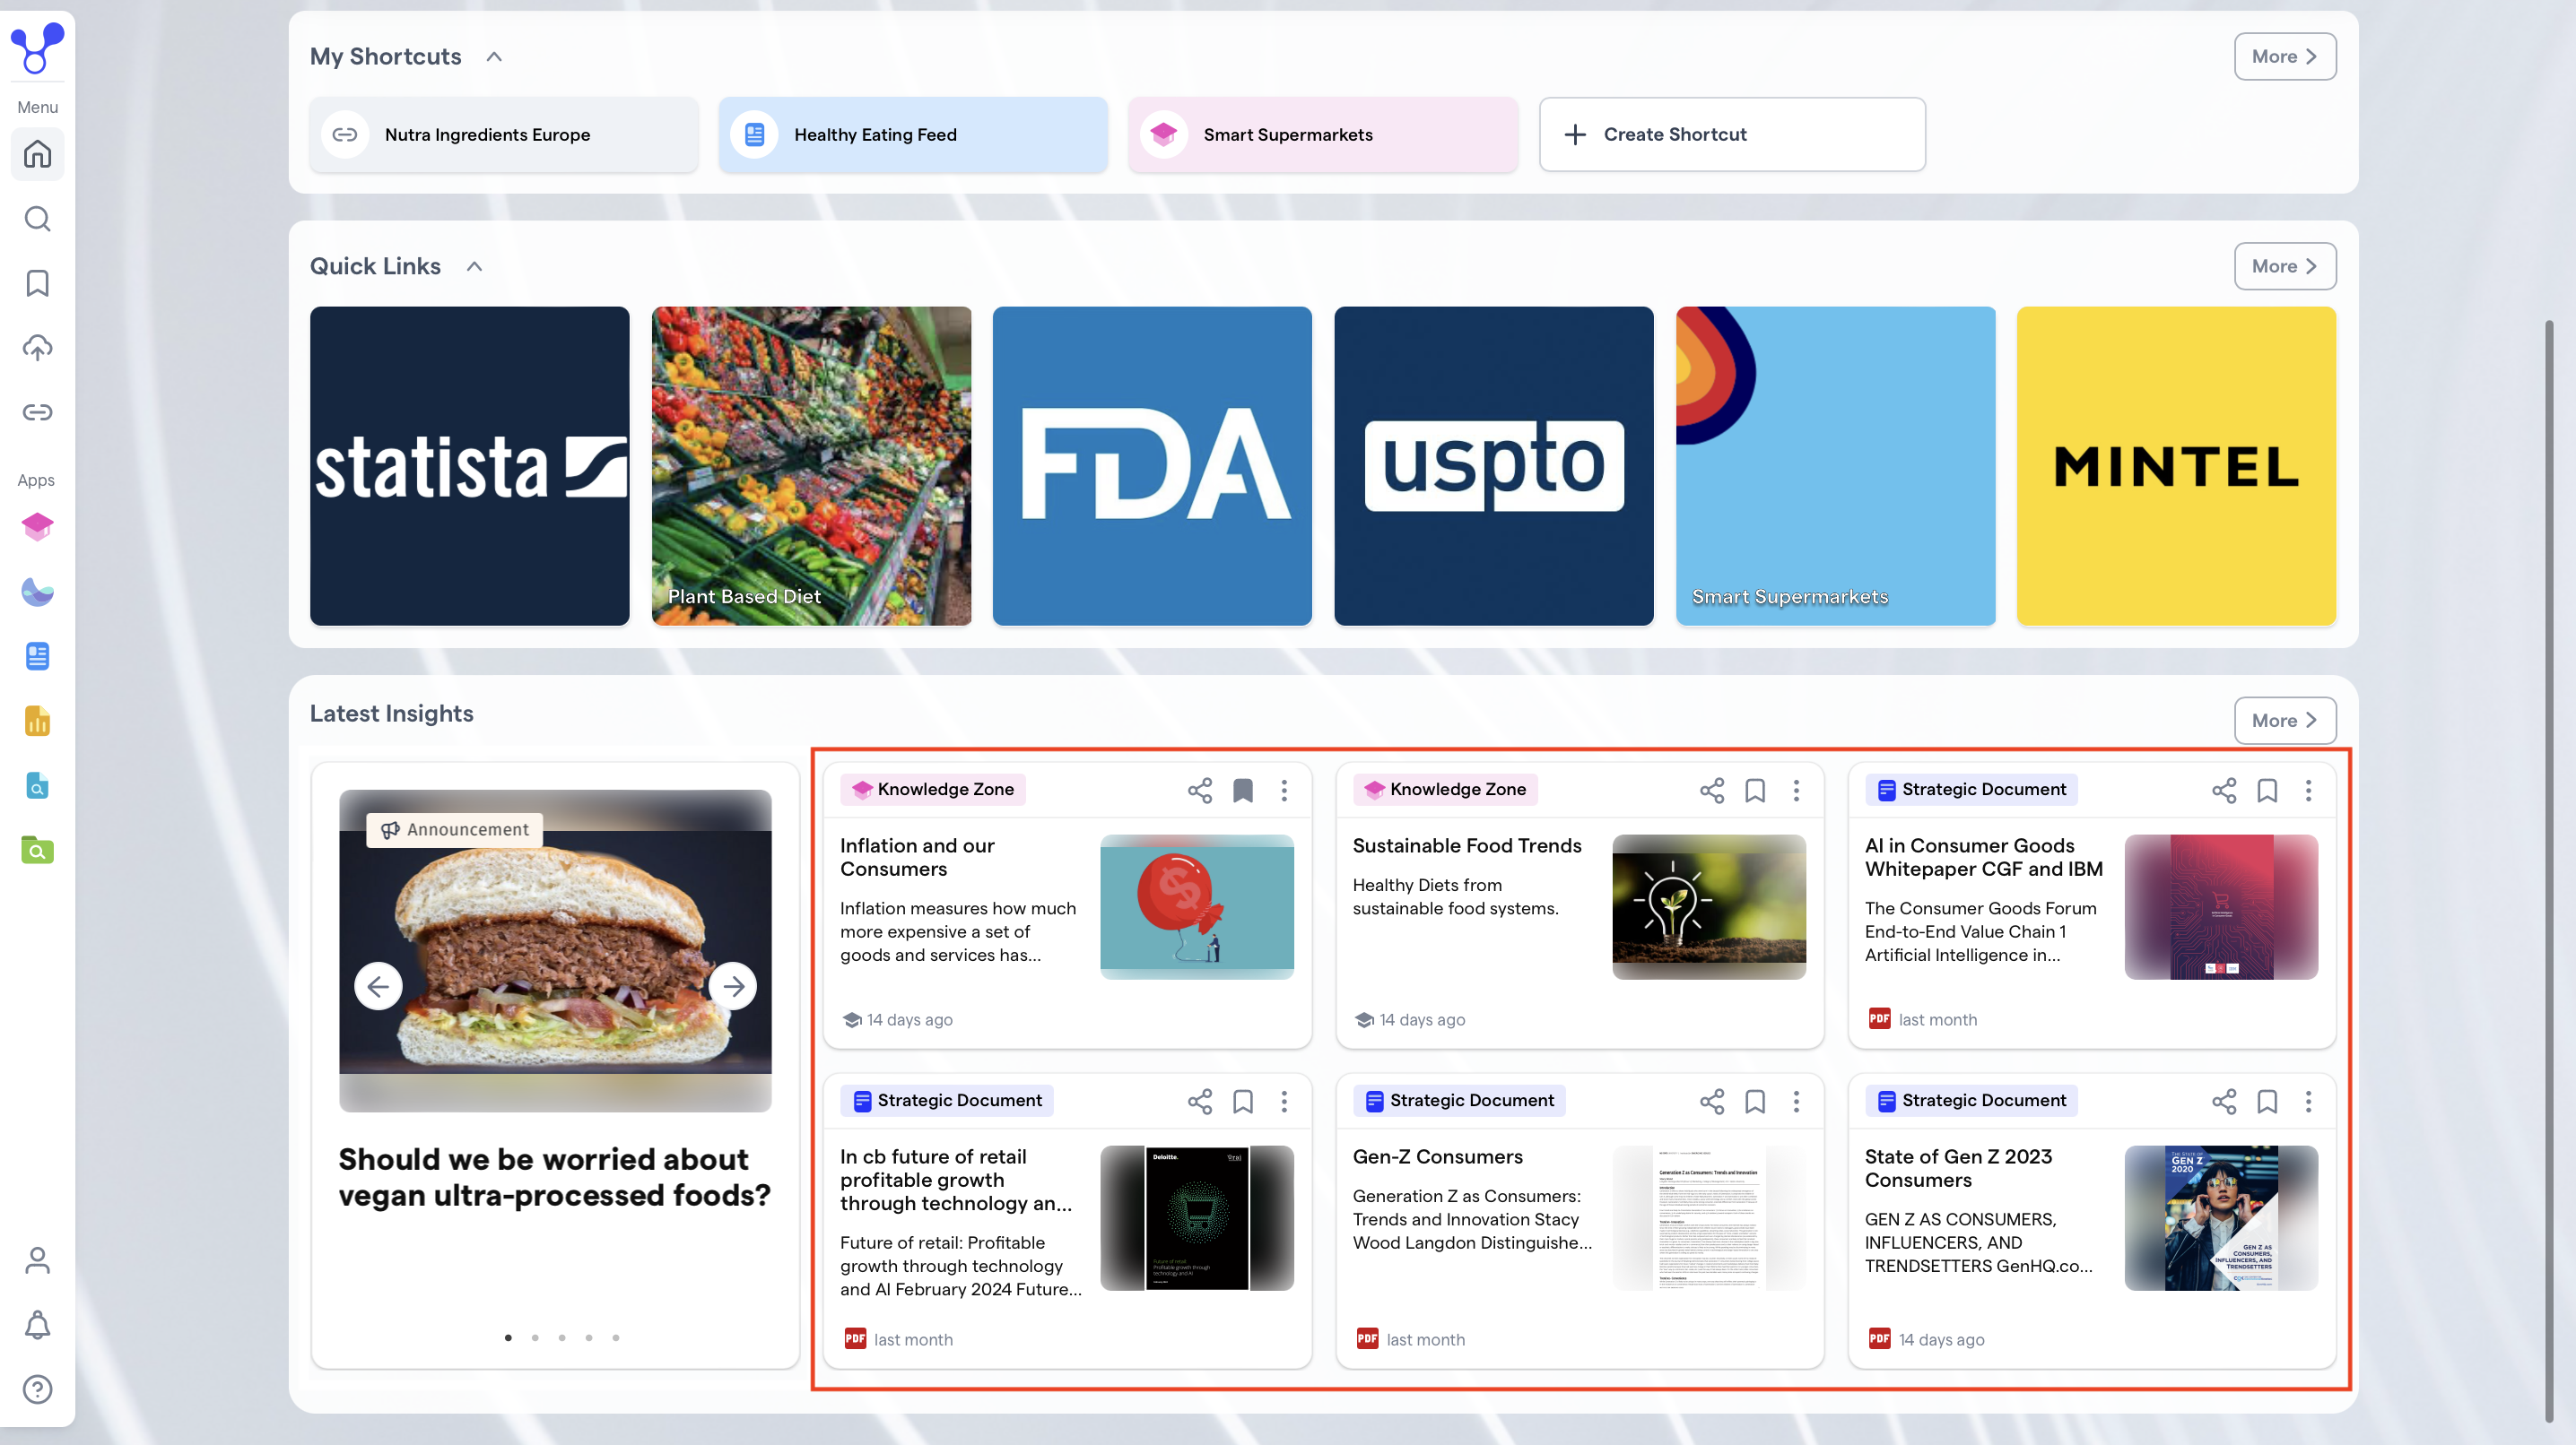Open the help question mark icon
This screenshot has width=2576, height=1445.
(x=37, y=1389)
